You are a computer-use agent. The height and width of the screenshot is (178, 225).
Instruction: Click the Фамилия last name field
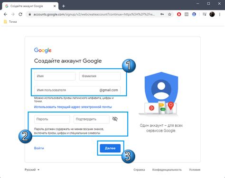pos(100,76)
